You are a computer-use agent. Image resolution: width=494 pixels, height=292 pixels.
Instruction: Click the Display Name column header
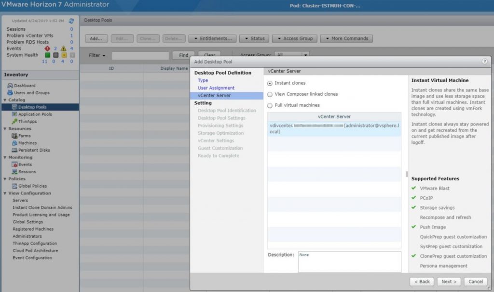(174, 68)
